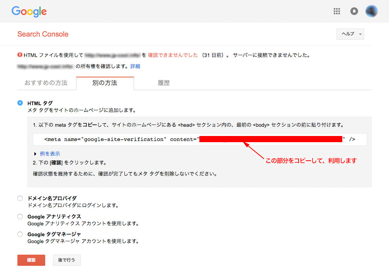Image resolution: width=389 pixels, height=272 pixels.
Task: Open the 詳細 link
Action: click(135, 66)
